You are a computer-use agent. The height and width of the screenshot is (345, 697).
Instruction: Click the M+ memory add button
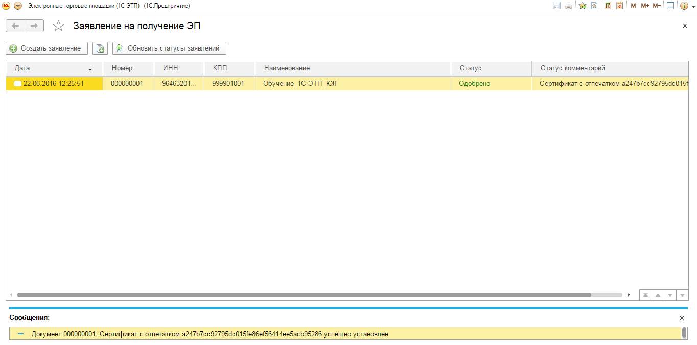[645, 6]
